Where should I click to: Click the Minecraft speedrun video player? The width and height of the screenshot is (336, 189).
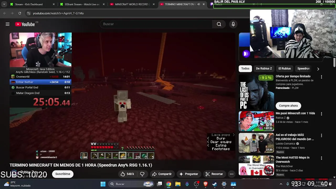point(122,96)
